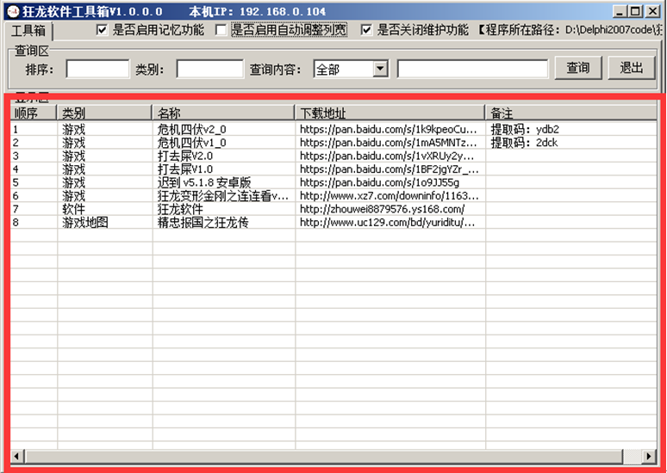Click the right arrow of horizontal scrollbar
The width and height of the screenshot is (667, 473).
[x=649, y=457]
